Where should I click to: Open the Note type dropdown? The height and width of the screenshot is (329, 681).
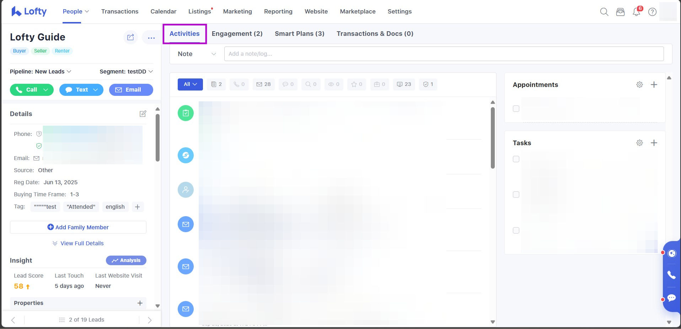coord(197,54)
